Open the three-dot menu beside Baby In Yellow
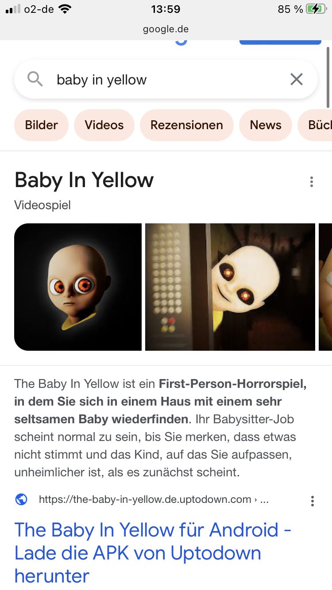The width and height of the screenshot is (332, 590). click(x=312, y=182)
